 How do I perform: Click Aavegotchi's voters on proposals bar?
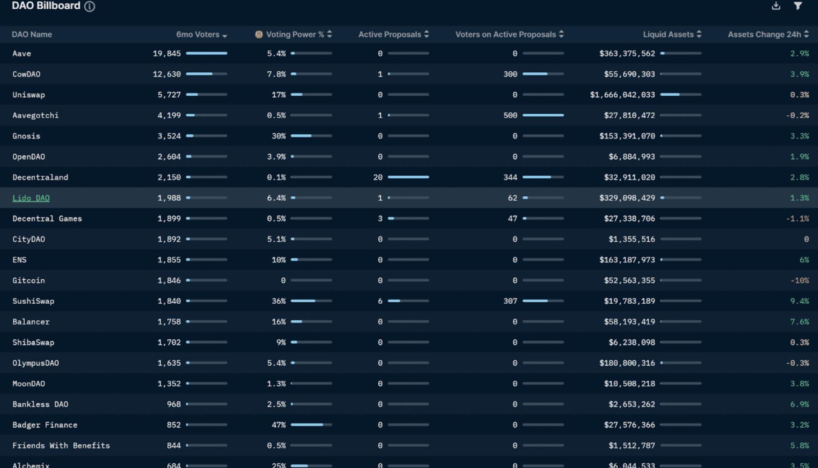[x=543, y=115]
